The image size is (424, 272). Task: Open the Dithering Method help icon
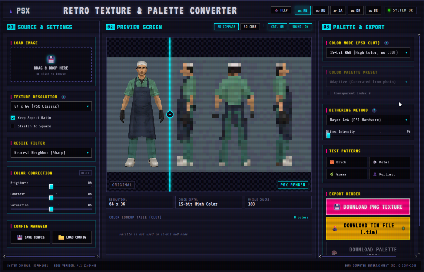374,110
